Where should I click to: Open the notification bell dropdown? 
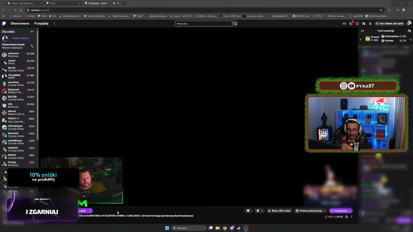(259, 211)
